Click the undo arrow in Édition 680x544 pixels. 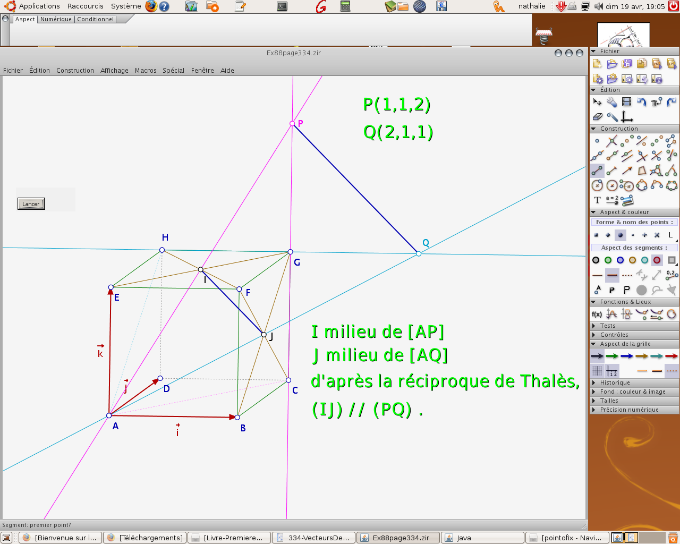642,102
